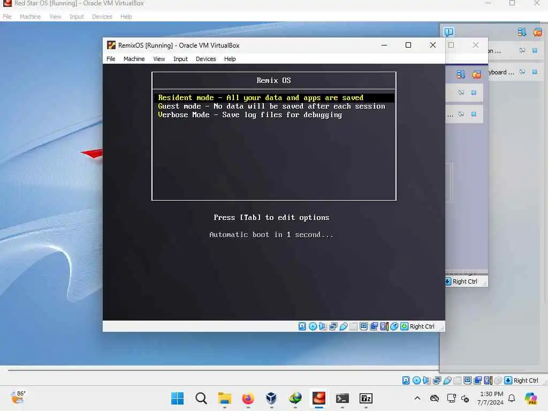This screenshot has width=548, height=411.
Task: Open File Explorer from taskbar
Action: point(224,398)
